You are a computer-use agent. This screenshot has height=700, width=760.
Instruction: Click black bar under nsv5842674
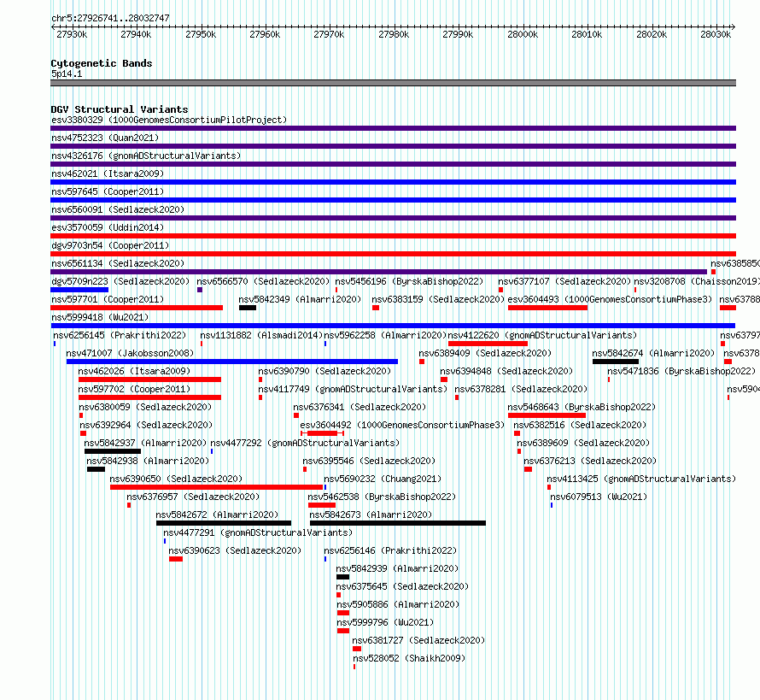(x=616, y=362)
